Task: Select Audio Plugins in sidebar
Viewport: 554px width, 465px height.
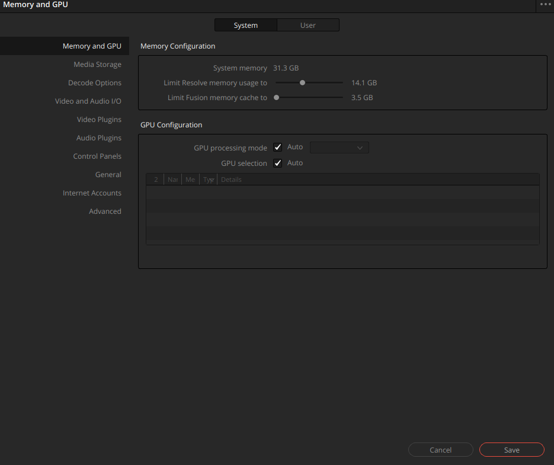Action: pyautogui.click(x=98, y=138)
